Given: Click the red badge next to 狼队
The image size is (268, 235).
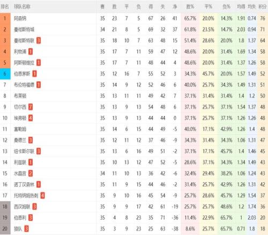Looking at the screenshot, I should pos(26,229).
